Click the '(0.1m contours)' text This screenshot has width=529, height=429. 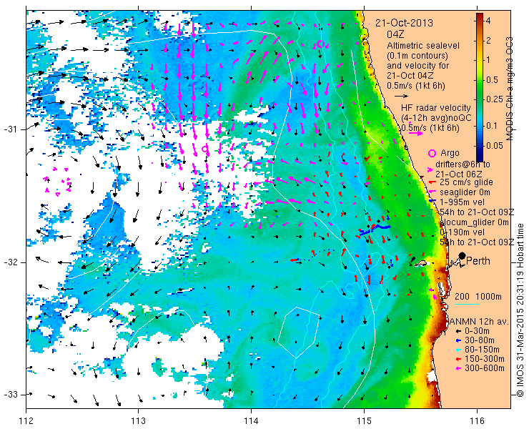click(x=417, y=55)
